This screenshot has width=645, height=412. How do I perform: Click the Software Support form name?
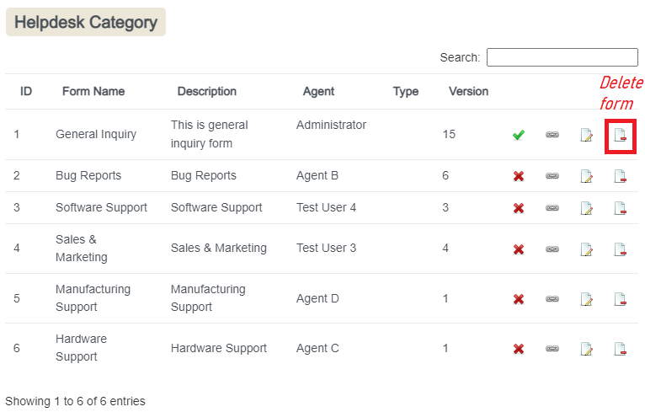click(101, 207)
